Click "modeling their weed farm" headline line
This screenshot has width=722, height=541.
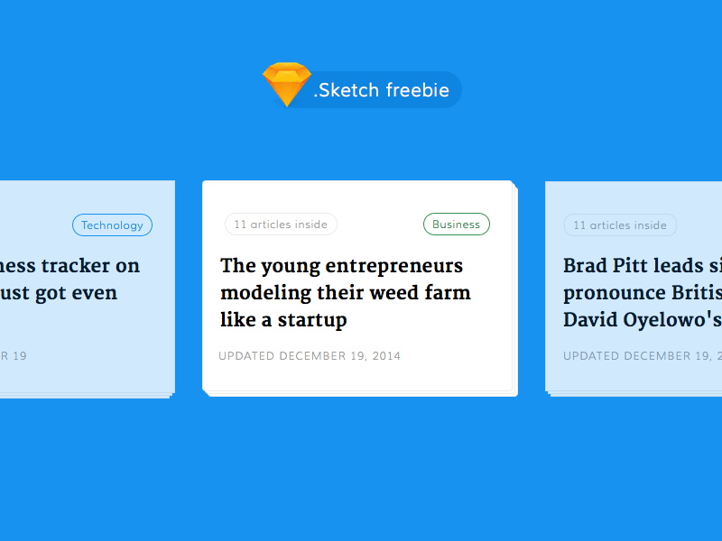click(x=346, y=292)
